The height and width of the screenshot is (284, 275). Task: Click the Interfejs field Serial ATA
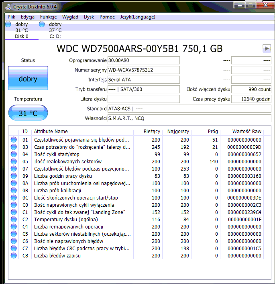[x=144, y=80]
